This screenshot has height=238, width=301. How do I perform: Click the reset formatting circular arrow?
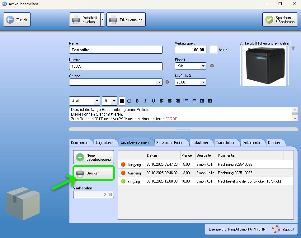tap(129, 101)
